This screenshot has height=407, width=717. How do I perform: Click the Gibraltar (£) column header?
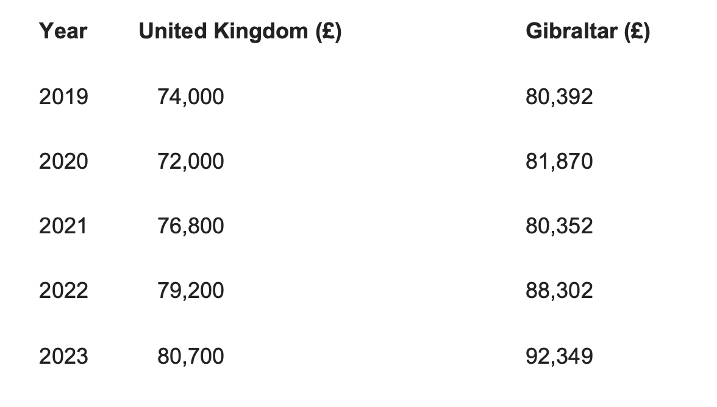tap(588, 32)
